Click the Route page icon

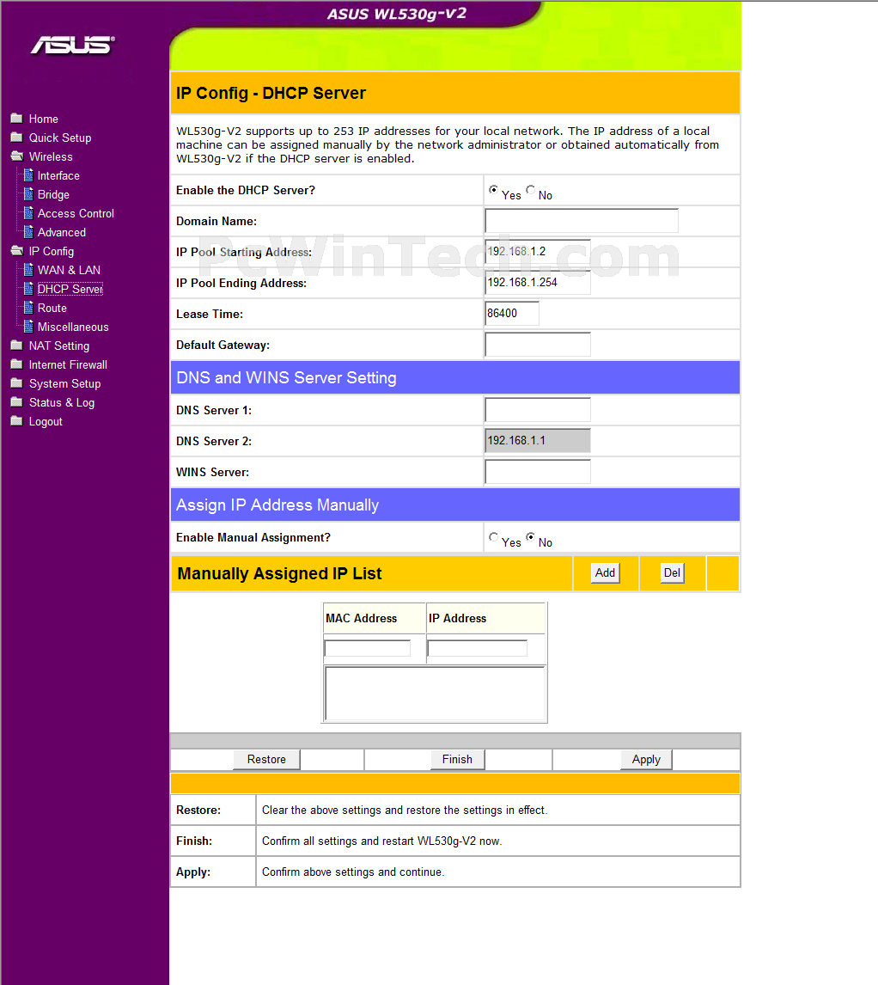point(28,307)
